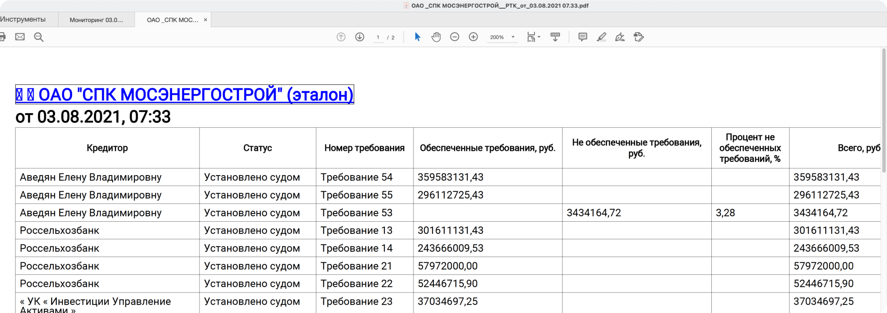Click the vertical scrollbar thumb

(x=884, y=110)
